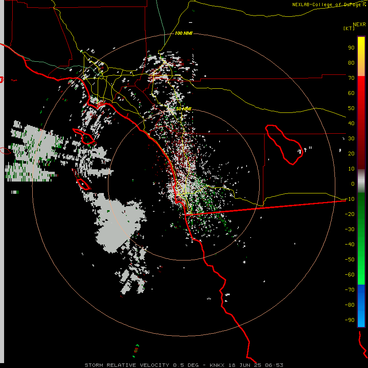The image size is (368, 368).
Task: Click the '10' value on the velocity scale
Action: [351, 169]
